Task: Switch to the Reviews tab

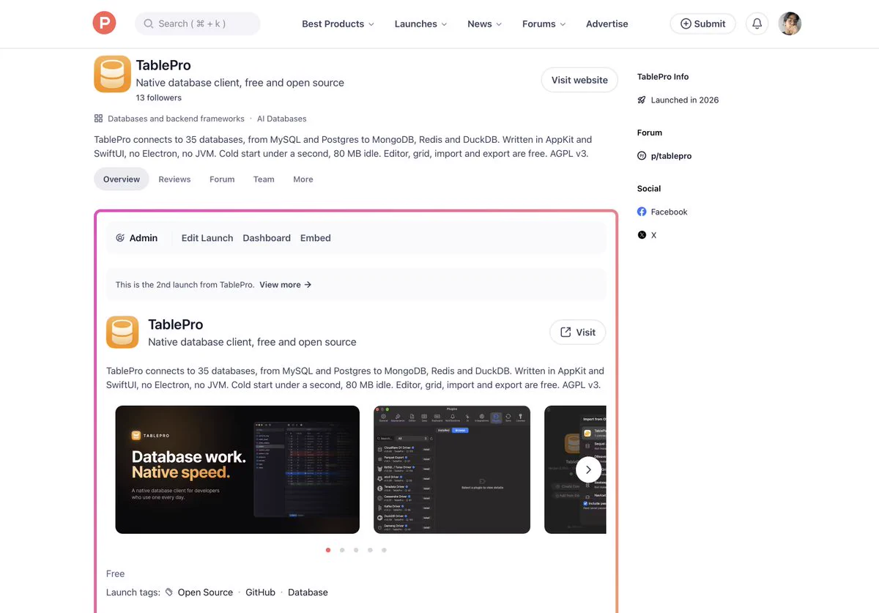Action: click(x=174, y=179)
